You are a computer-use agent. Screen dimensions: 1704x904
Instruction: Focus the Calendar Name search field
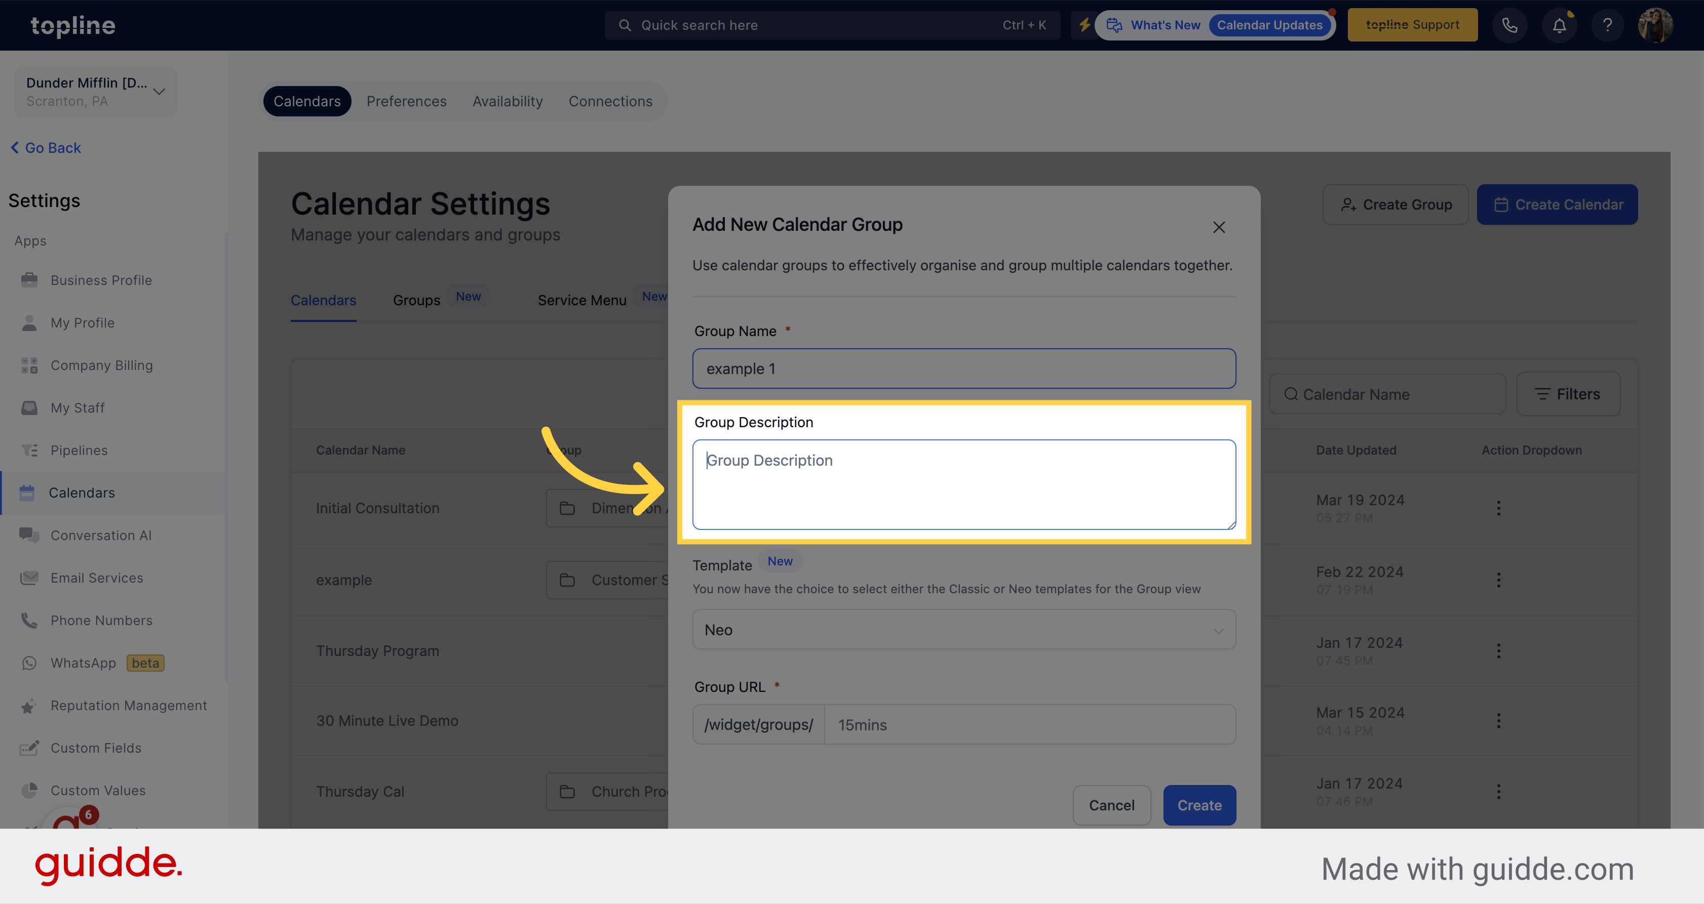(x=1387, y=394)
